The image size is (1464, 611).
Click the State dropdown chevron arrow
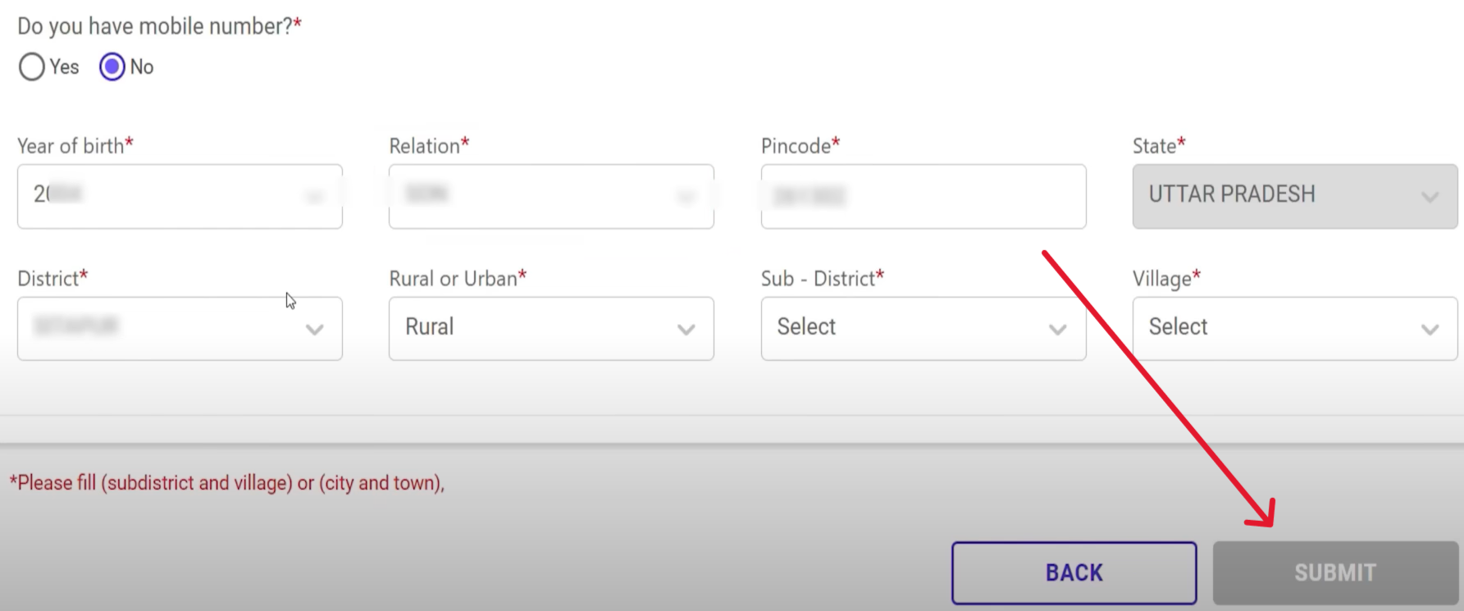[x=1431, y=197]
